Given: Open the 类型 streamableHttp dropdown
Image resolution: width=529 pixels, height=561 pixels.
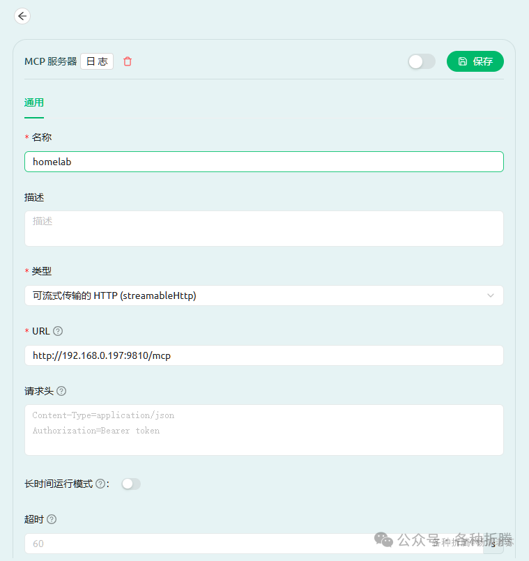Looking at the screenshot, I should click(x=264, y=295).
